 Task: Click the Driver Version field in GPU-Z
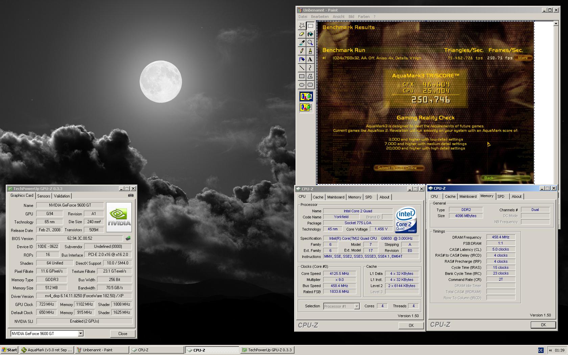tap(84, 296)
